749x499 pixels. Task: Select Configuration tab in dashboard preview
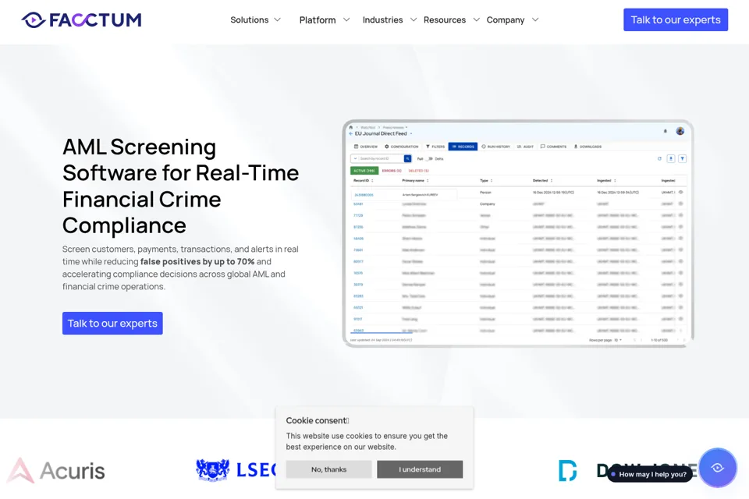(x=402, y=147)
